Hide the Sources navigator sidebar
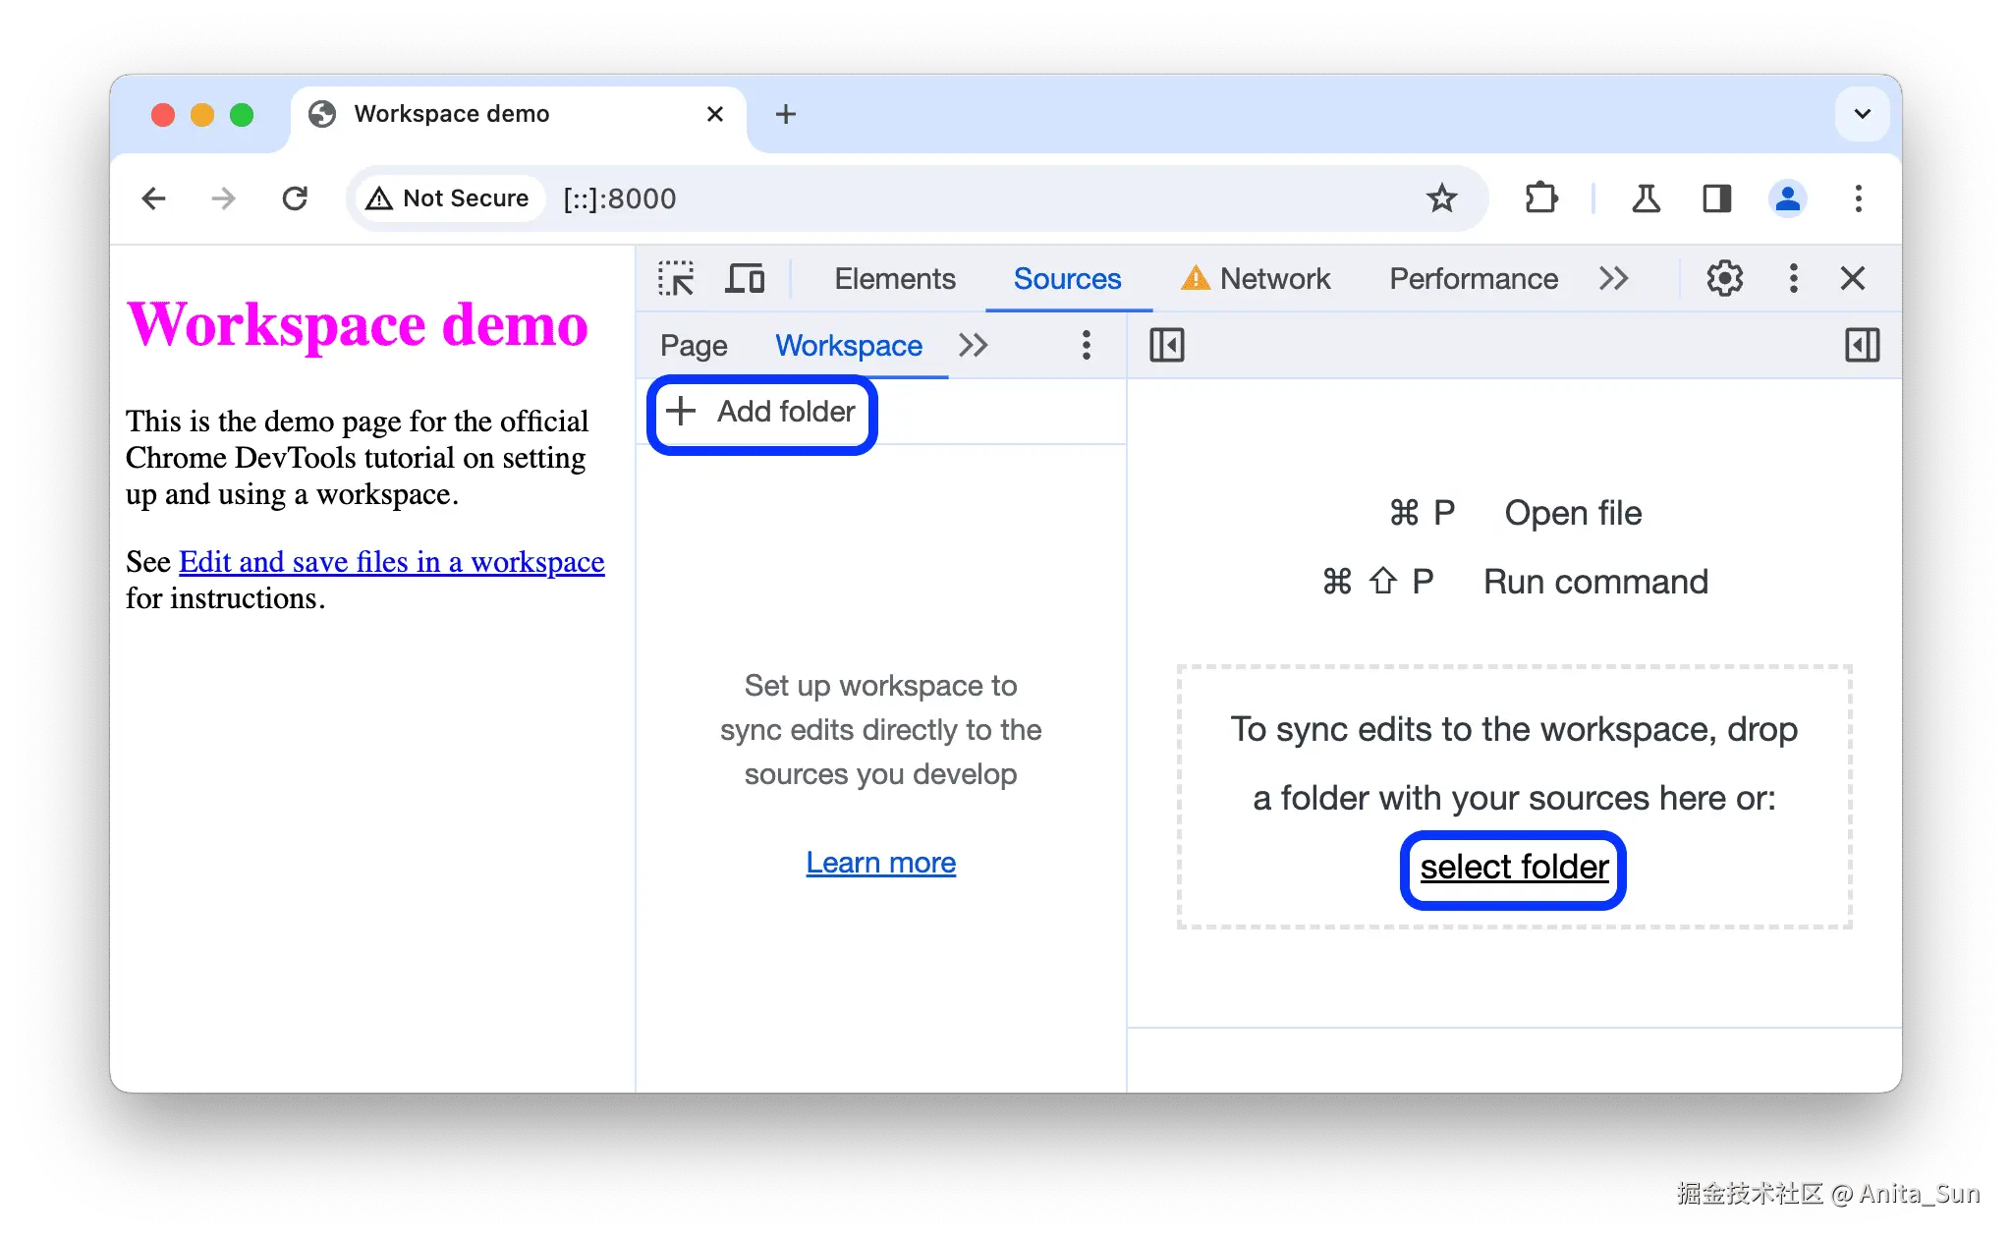 1167,346
